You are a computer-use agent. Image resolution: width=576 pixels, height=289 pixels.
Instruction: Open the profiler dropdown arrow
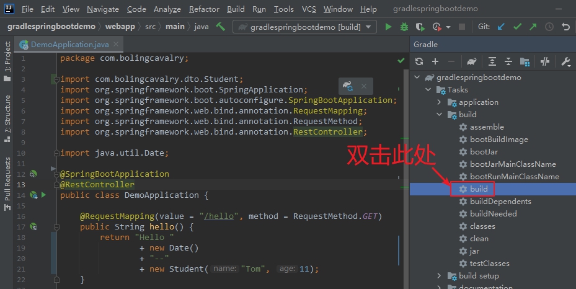coord(448,27)
